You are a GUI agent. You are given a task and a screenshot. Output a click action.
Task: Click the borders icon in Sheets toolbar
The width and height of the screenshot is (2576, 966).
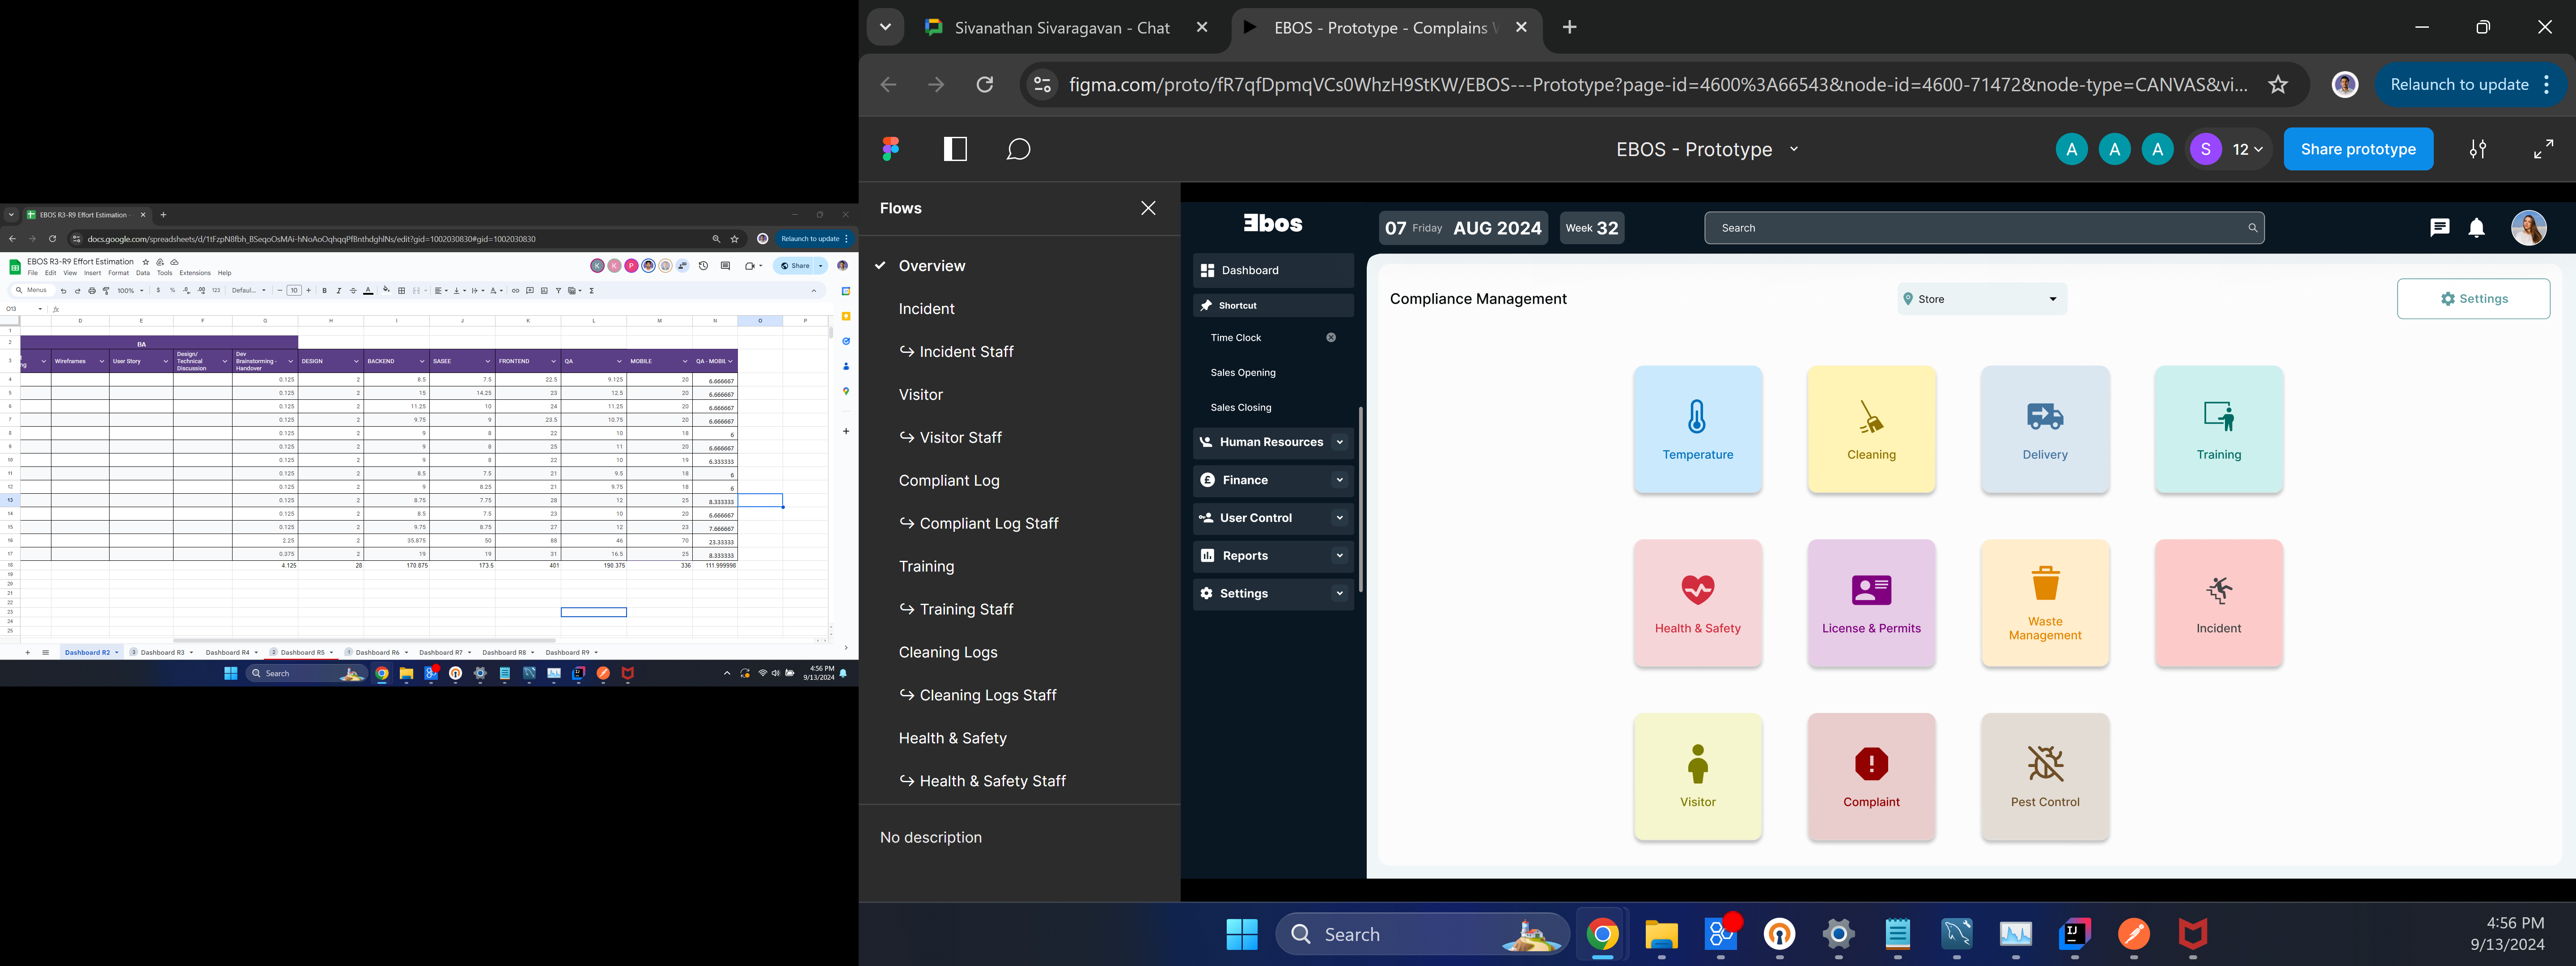click(x=402, y=291)
